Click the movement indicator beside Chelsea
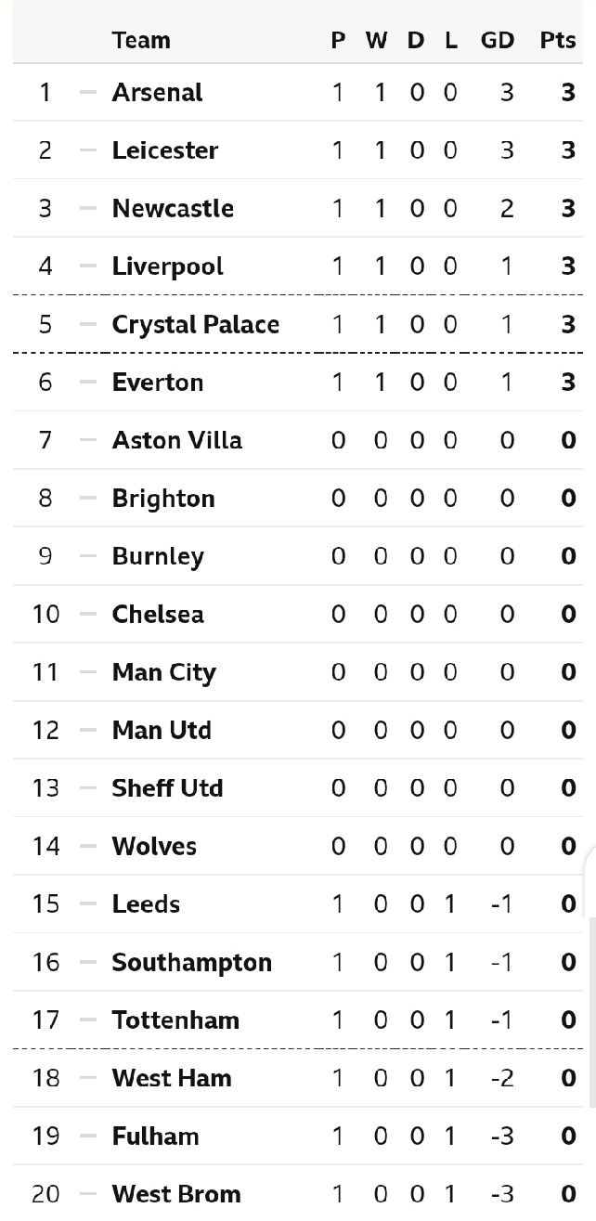Screen dimensions: 596x1221 pyautogui.click(x=88, y=614)
